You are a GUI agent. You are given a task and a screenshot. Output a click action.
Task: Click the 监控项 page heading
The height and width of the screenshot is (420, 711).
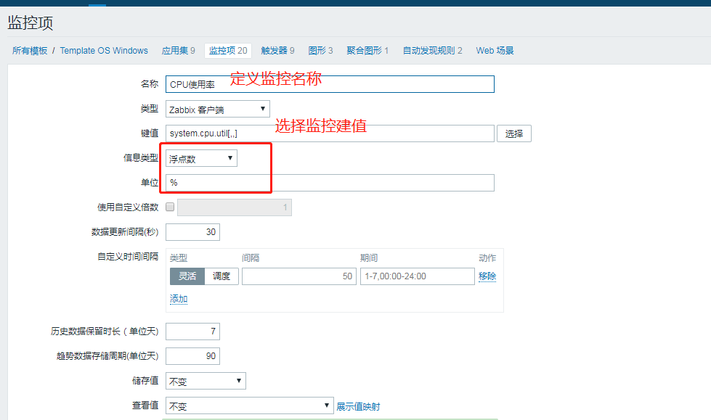31,22
